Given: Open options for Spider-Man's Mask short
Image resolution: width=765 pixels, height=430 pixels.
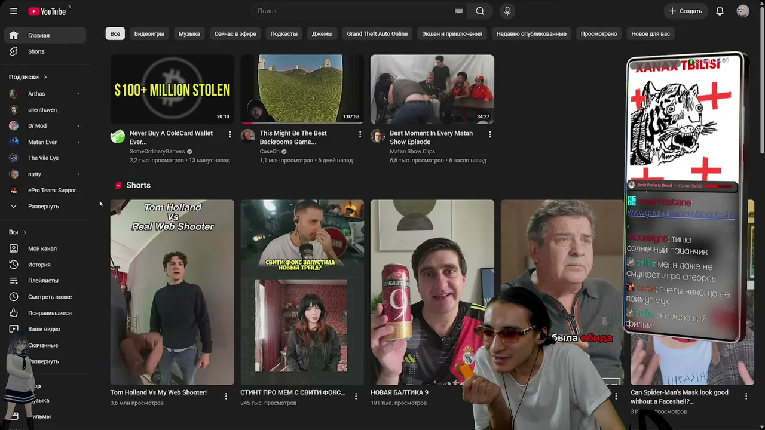Looking at the screenshot, I should [x=746, y=396].
